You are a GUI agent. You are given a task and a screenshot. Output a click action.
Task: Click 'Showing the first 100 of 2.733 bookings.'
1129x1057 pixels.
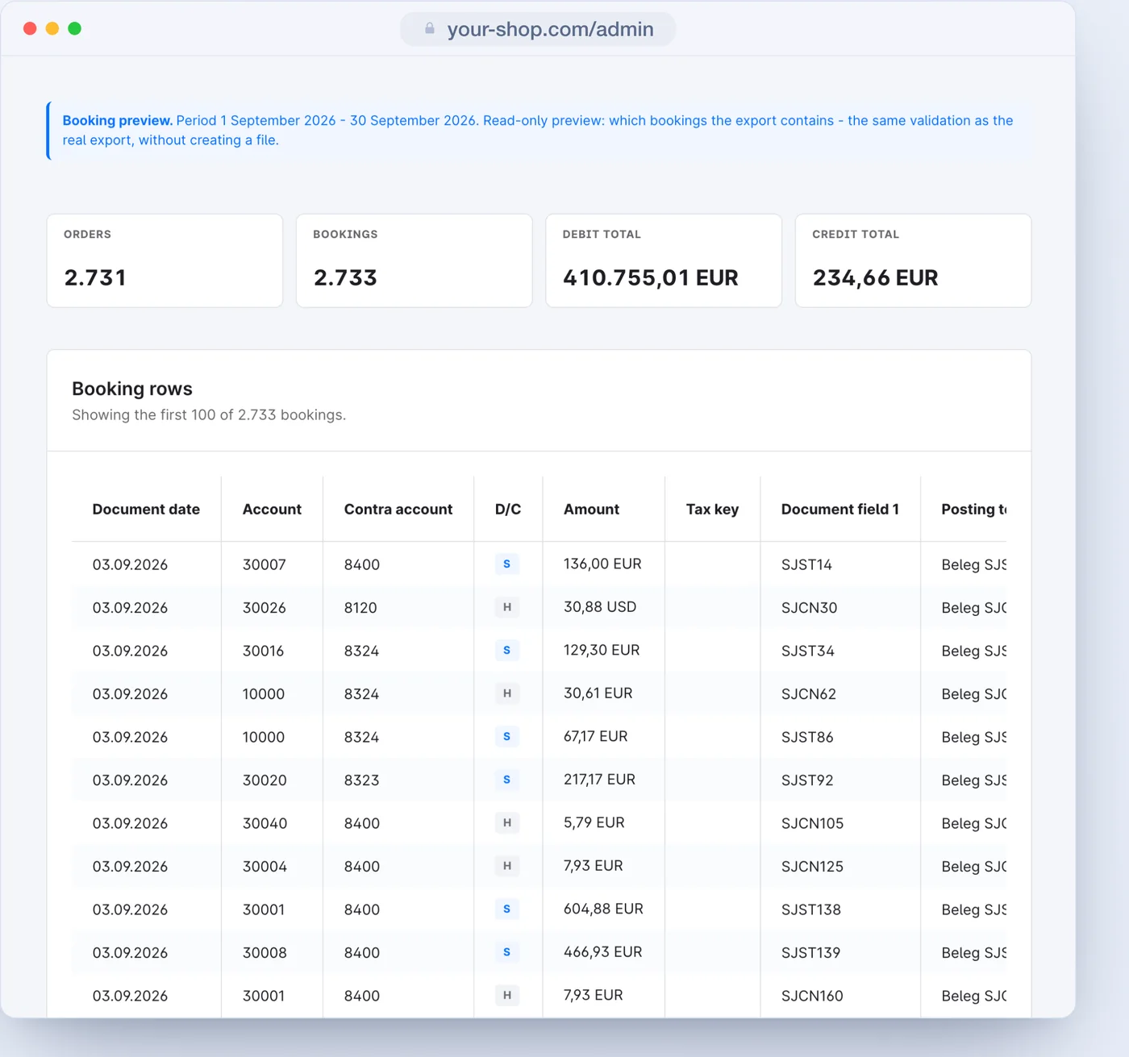click(209, 415)
